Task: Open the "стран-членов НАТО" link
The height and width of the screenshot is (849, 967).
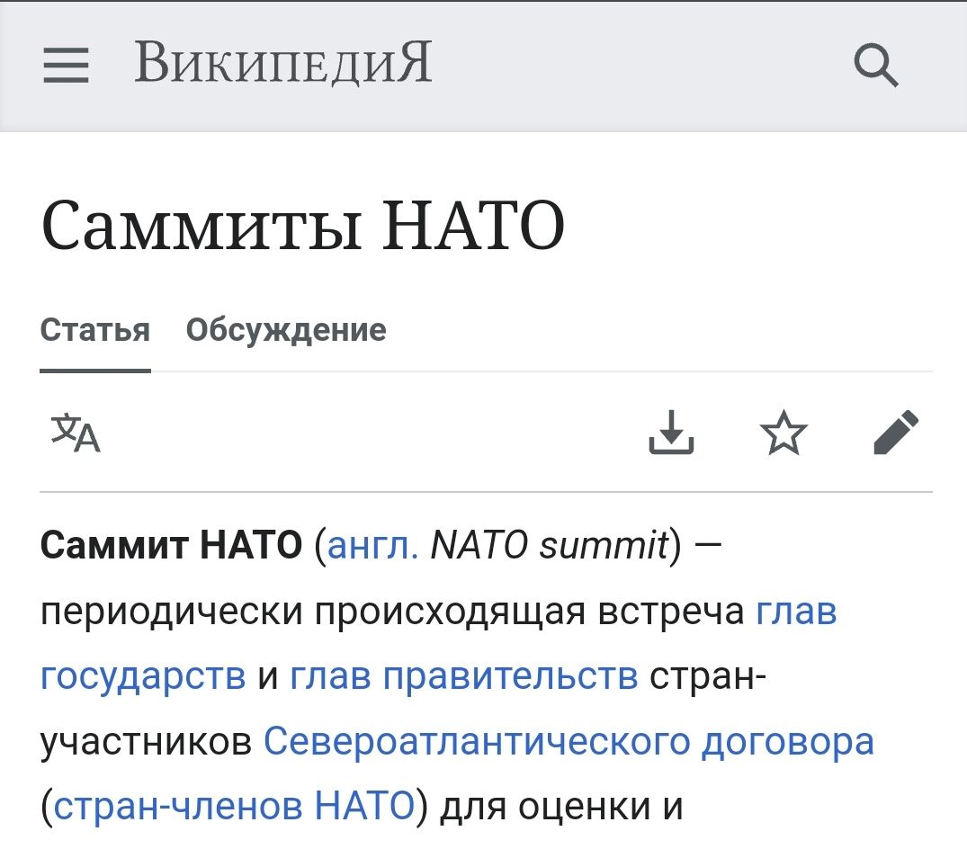Action: pyautogui.click(x=233, y=805)
